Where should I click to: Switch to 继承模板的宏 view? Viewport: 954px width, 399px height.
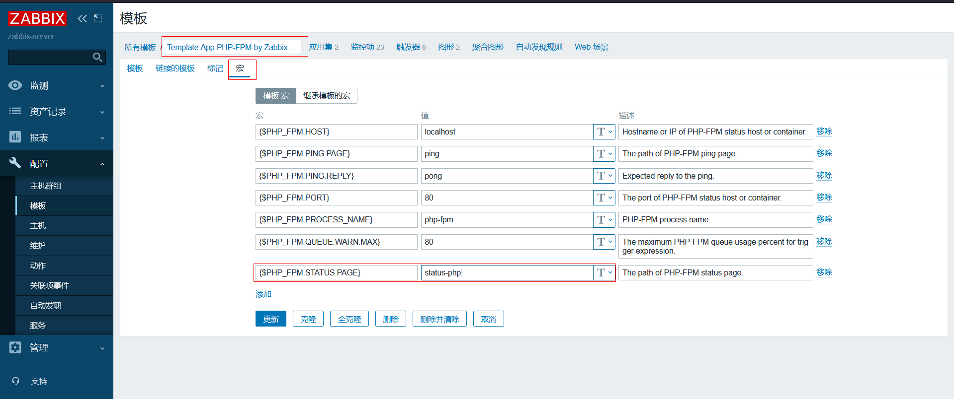pyautogui.click(x=327, y=96)
